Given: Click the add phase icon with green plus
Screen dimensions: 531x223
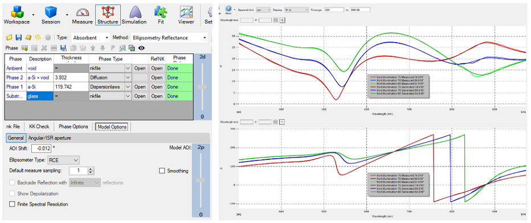Looking at the screenshot, I should pyautogui.click(x=24, y=48).
